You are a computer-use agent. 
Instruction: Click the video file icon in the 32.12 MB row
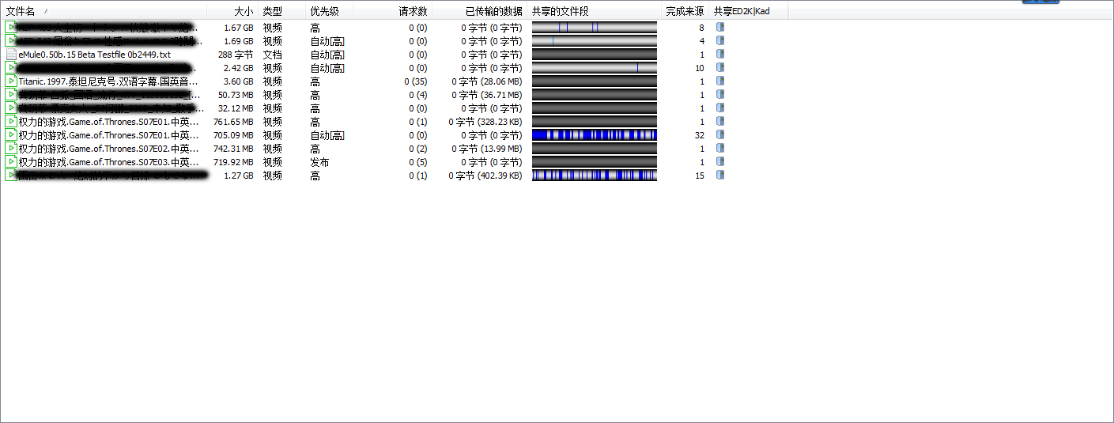pos(11,108)
